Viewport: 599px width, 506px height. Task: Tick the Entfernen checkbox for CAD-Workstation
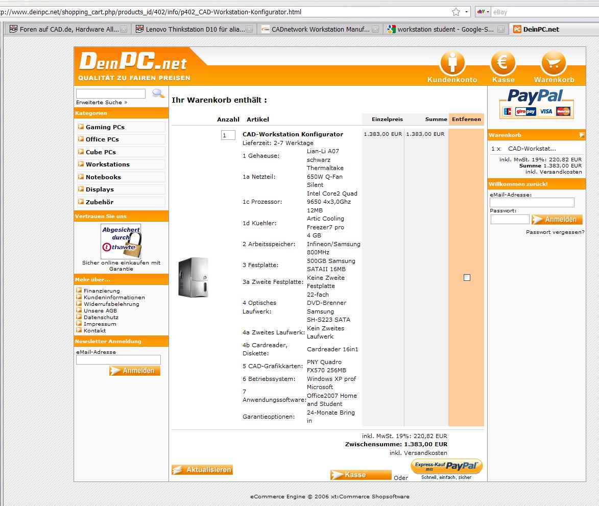click(x=467, y=278)
